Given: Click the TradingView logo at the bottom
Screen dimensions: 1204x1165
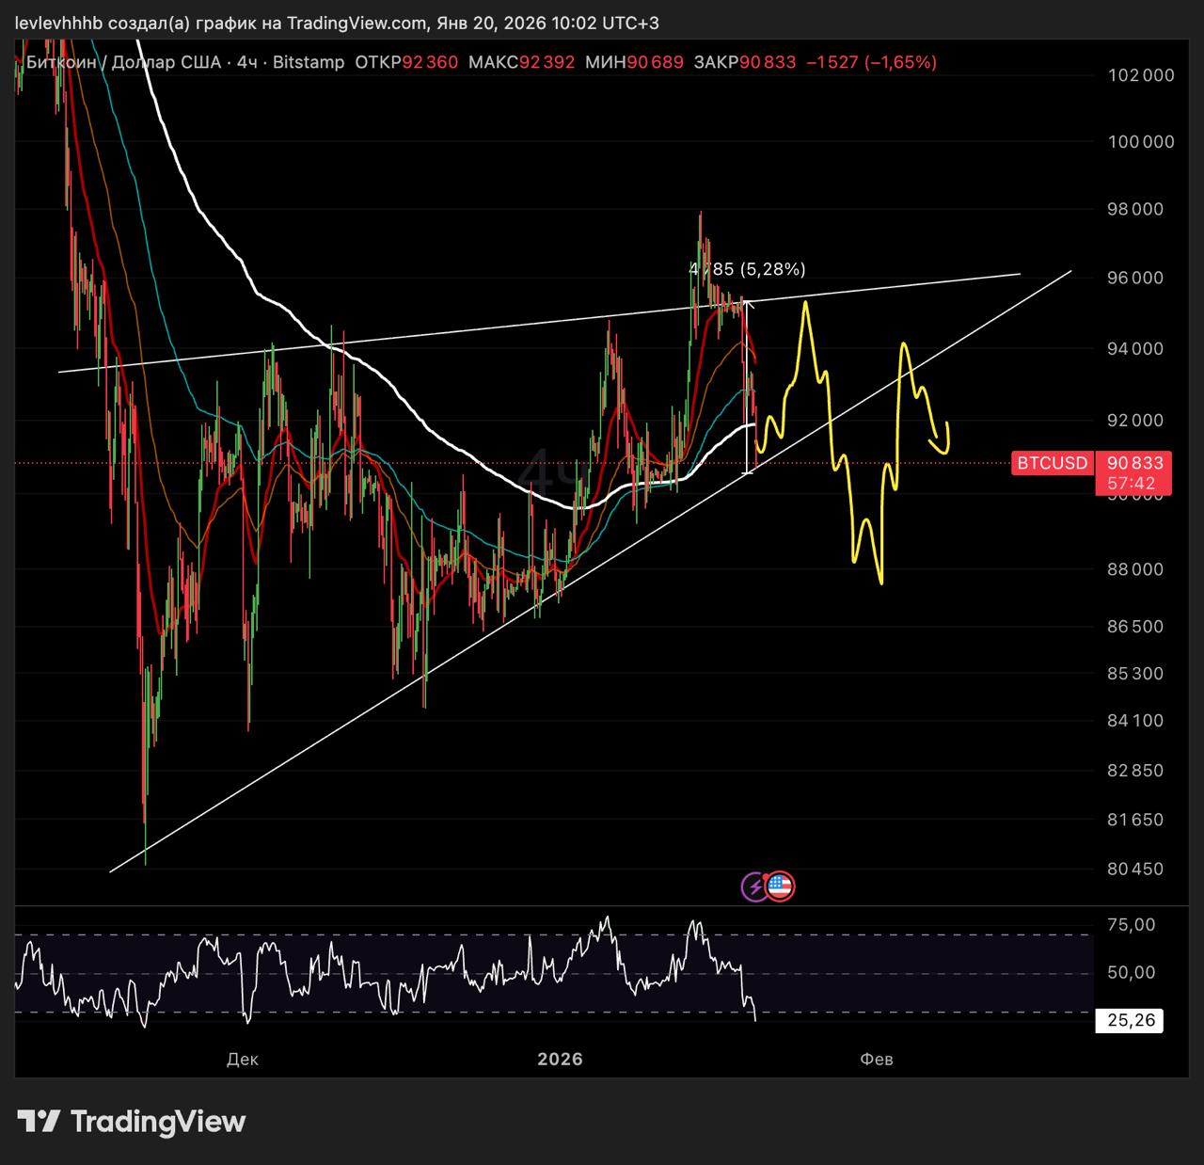Looking at the screenshot, I should pos(132,1122).
